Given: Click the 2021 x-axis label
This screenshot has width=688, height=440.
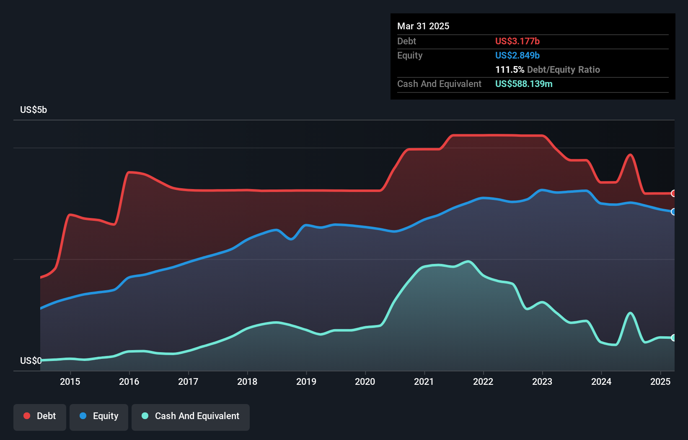Looking at the screenshot, I should pyautogui.click(x=424, y=381).
